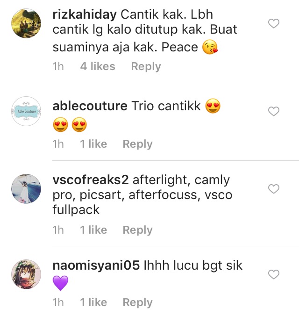Open naomisyani05's anime avatar
Viewport: 299px width, 315px height.
(26, 274)
